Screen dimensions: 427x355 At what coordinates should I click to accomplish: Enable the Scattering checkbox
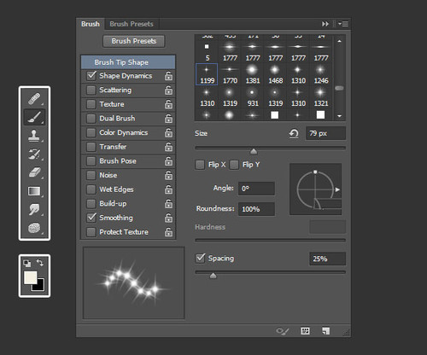click(x=91, y=90)
